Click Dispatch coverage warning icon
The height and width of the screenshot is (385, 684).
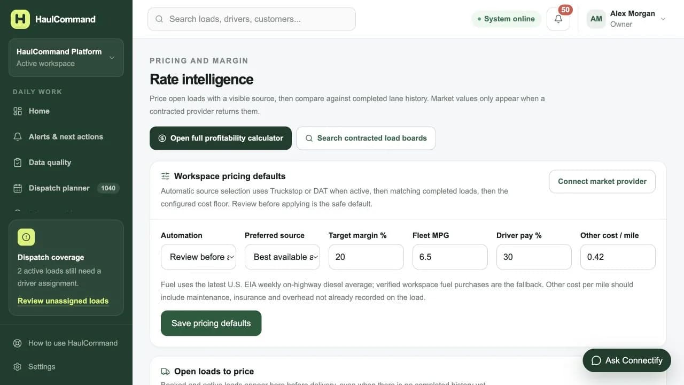pos(26,237)
